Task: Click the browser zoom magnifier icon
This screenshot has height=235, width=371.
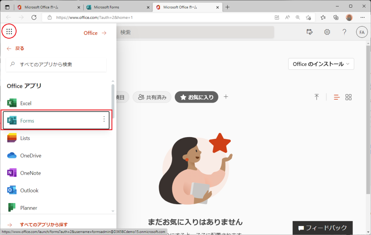Action: pos(298,17)
